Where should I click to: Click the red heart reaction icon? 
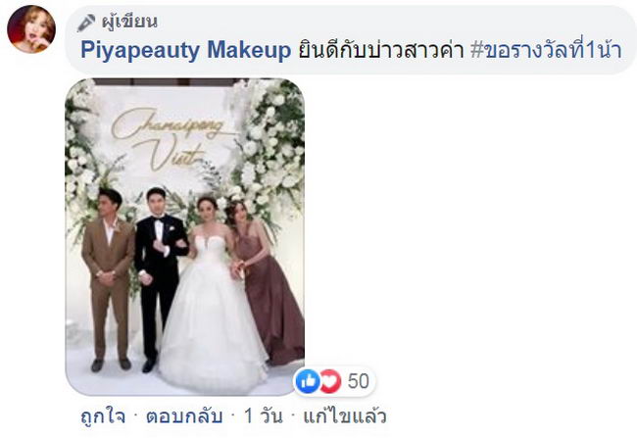coord(330,381)
